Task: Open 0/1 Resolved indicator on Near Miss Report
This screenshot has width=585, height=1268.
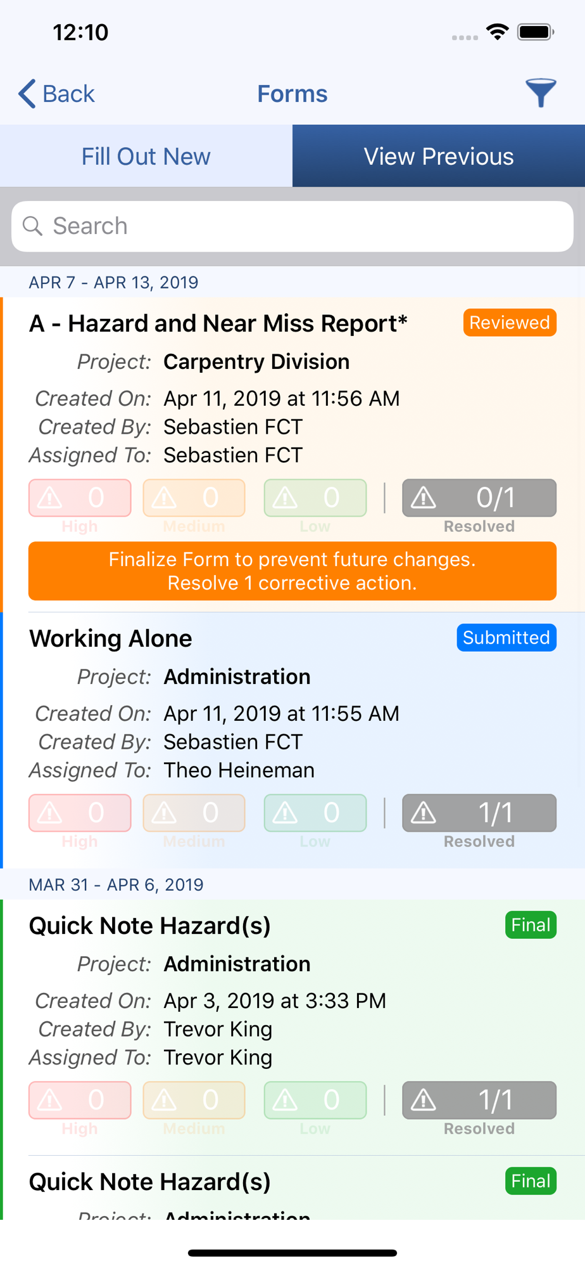Action: pyautogui.click(x=479, y=498)
